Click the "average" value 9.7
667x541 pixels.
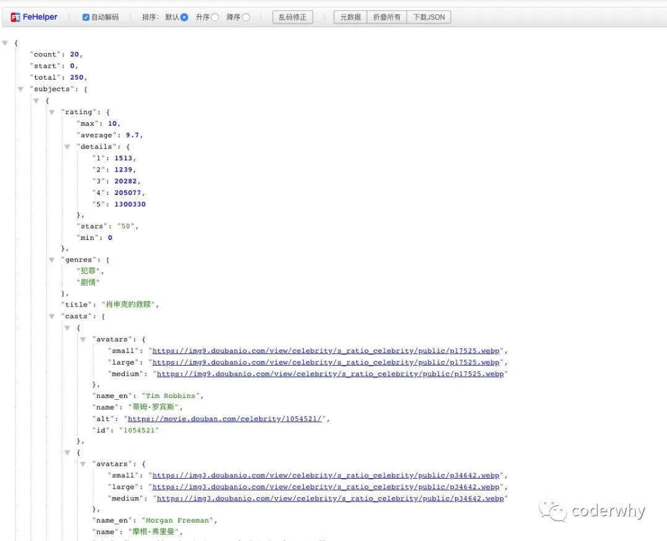132,135
